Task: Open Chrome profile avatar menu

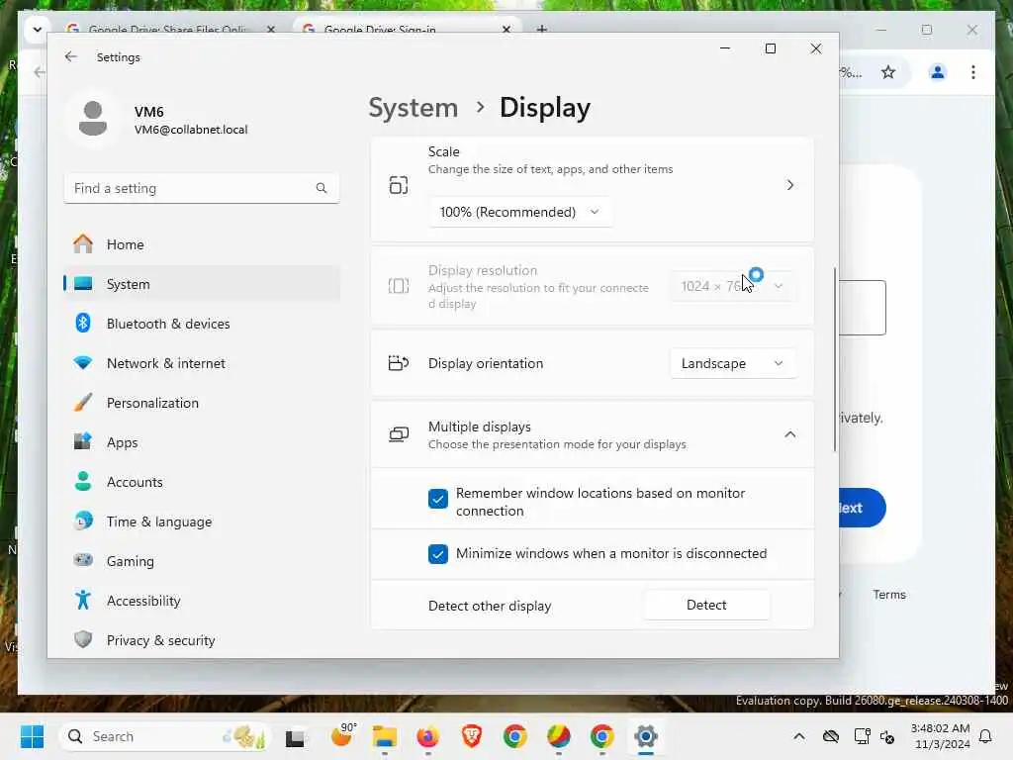Action: (938, 71)
